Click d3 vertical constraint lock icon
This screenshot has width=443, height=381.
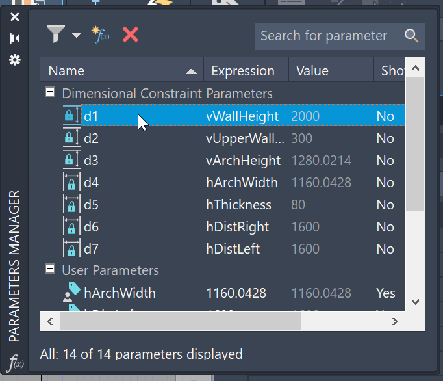click(71, 160)
